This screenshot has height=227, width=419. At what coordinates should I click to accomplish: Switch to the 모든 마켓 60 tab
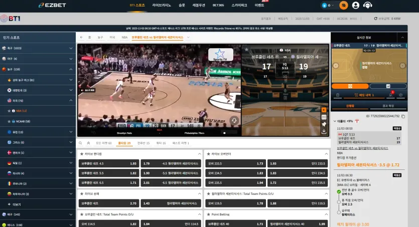click(x=104, y=143)
